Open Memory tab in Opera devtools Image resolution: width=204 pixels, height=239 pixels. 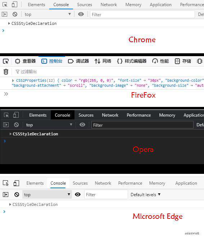167,115
